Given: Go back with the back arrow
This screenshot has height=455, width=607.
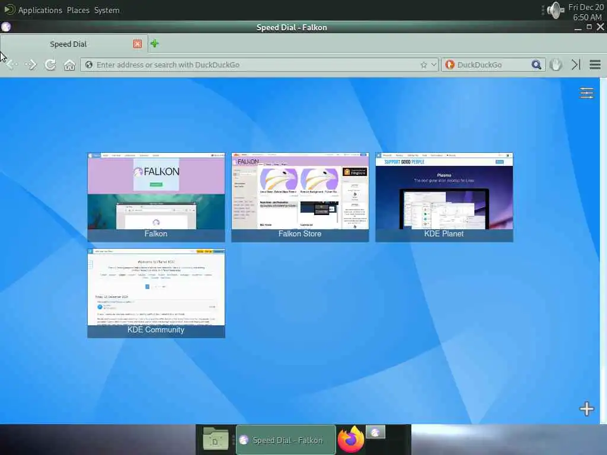Looking at the screenshot, I should coord(12,65).
